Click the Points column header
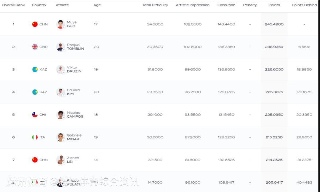Viewport: 320px width, 192px height. pos(274,5)
